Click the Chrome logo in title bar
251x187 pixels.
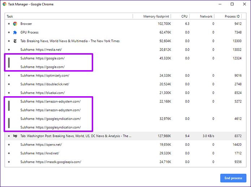coord(4,4)
